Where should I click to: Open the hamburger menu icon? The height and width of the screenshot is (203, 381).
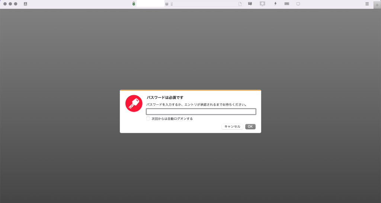coord(367,4)
